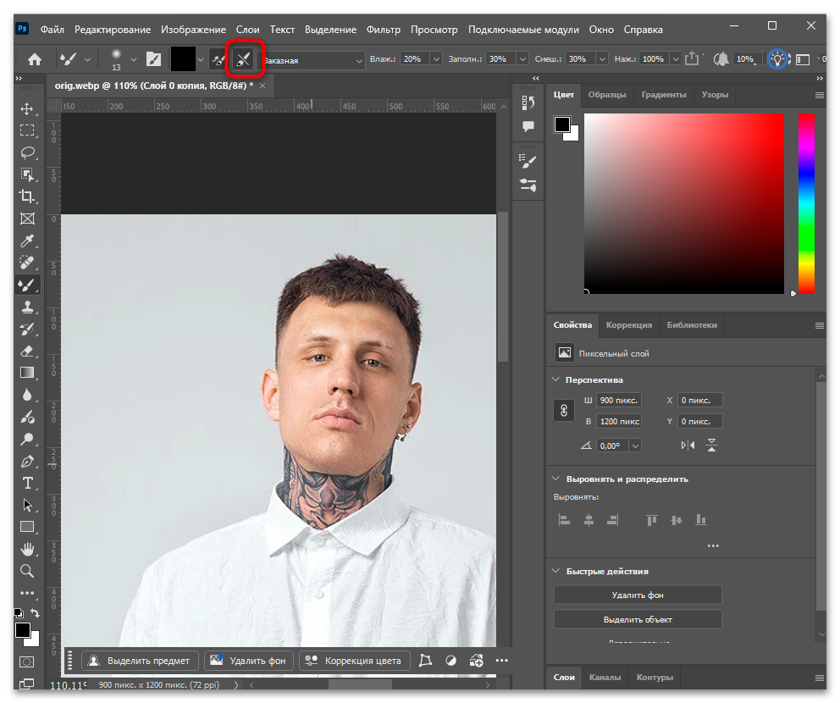Open brush preset picker dropdown
The width and height of the screenshot is (840, 703).
[134, 59]
